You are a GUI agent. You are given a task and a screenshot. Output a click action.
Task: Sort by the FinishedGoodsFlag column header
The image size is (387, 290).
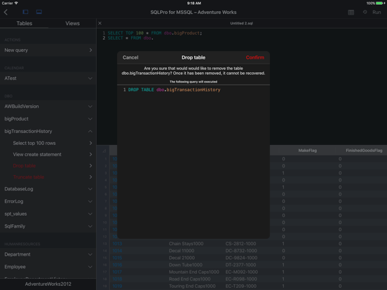coord(364,151)
